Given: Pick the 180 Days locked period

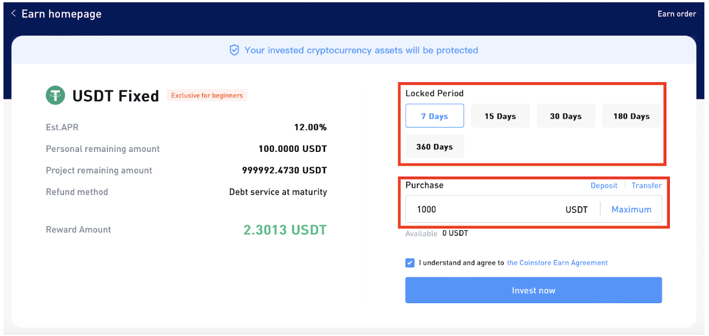Looking at the screenshot, I should click(x=631, y=116).
